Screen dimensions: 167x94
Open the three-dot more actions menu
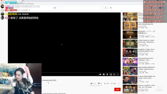[x=119, y=84]
